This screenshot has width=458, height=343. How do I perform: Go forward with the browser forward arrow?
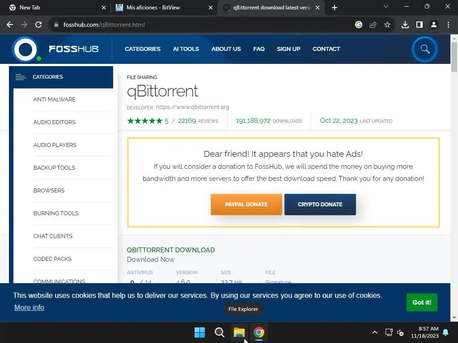coord(24,25)
